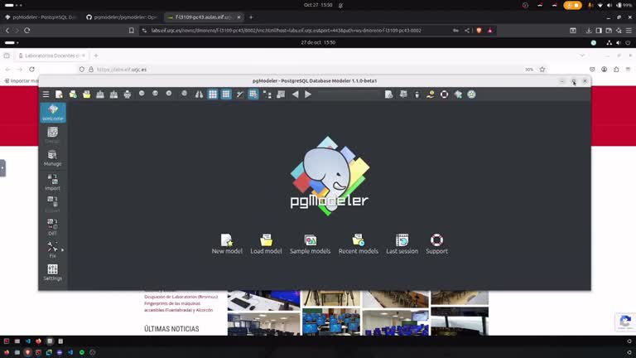This screenshot has height=358, width=636.
Task: Click the blue-screens lab photo thumbnail
Action: click(331, 322)
